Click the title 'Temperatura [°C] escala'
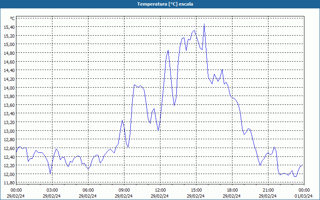Image resolution: width=320 pixels, height=200 pixels. (x=165, y=4)
